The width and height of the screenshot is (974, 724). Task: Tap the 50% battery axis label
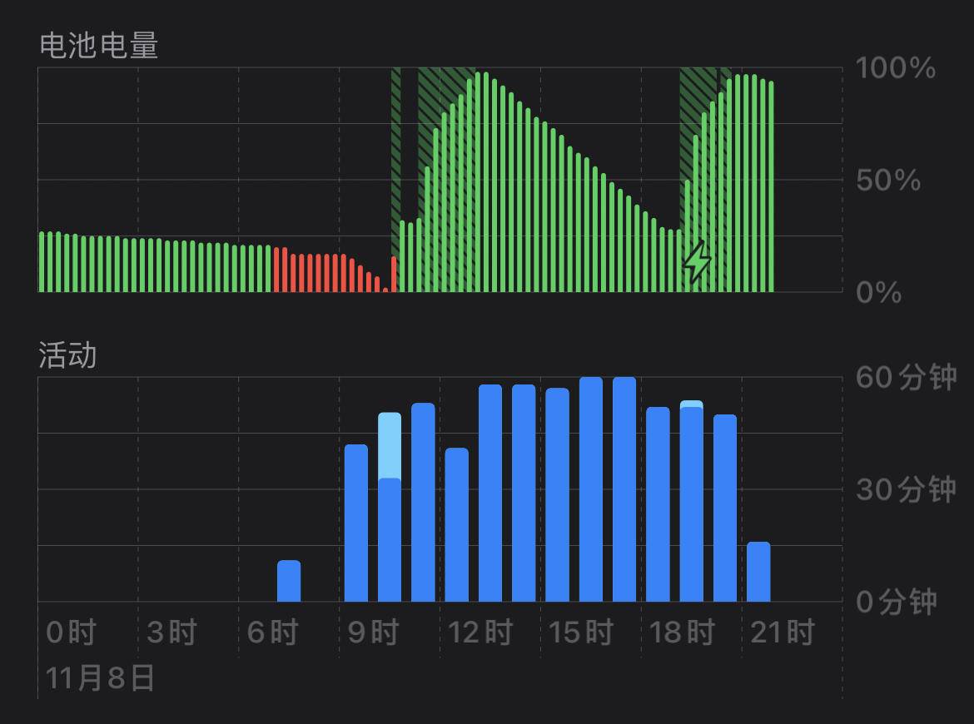click(888, 180)
